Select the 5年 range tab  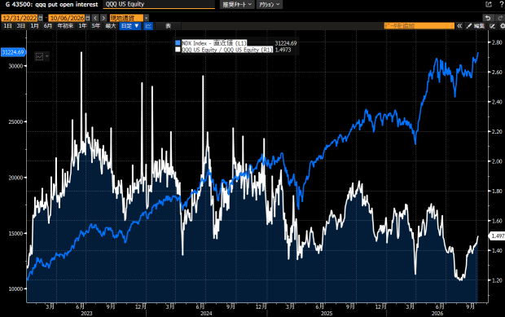click(96, 26)
